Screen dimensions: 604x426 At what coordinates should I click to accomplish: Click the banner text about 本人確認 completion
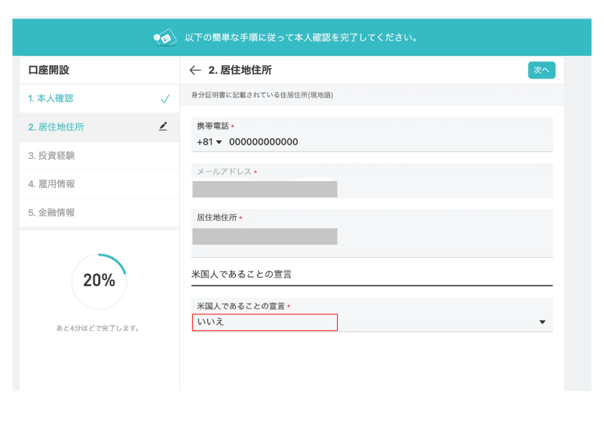coord(301,37)
